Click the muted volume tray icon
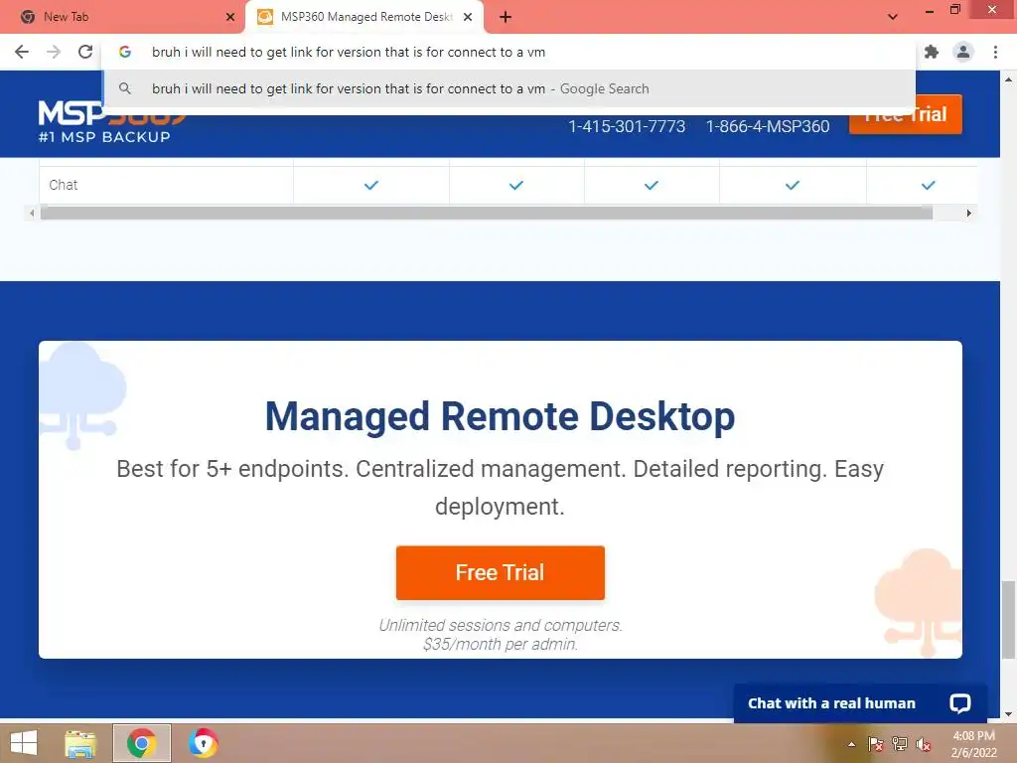Image resolution: width=1017 pixels, height=763 pixels. point(923,744)
